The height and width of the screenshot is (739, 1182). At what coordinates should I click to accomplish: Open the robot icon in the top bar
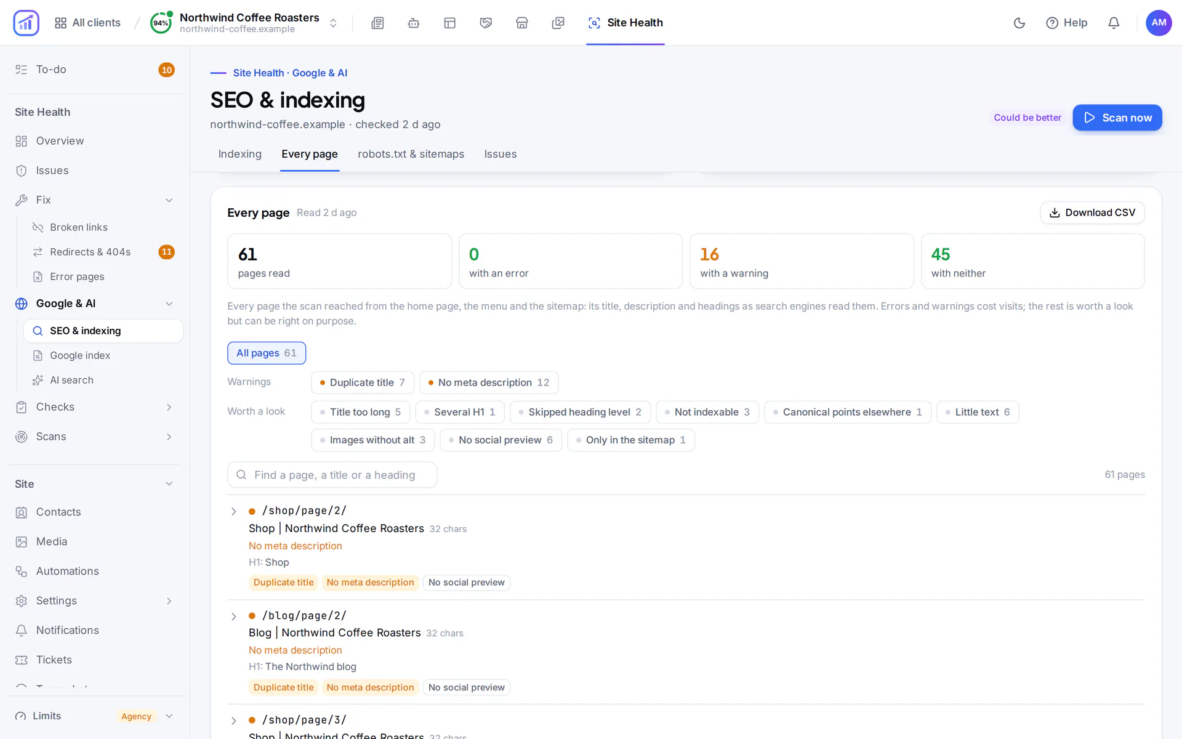coord(414,23)
